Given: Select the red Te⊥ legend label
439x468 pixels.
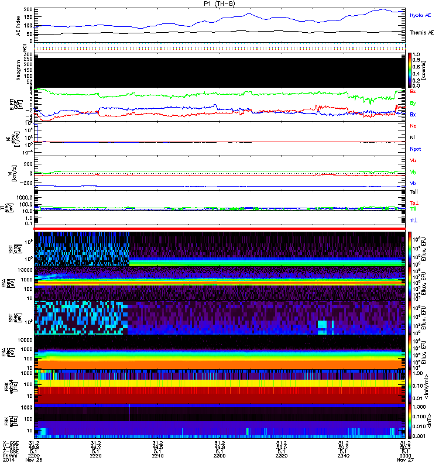Looking at the screenshot, I should pos(414,203).
